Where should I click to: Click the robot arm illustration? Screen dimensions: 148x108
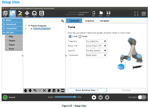(x=131, y=54)
